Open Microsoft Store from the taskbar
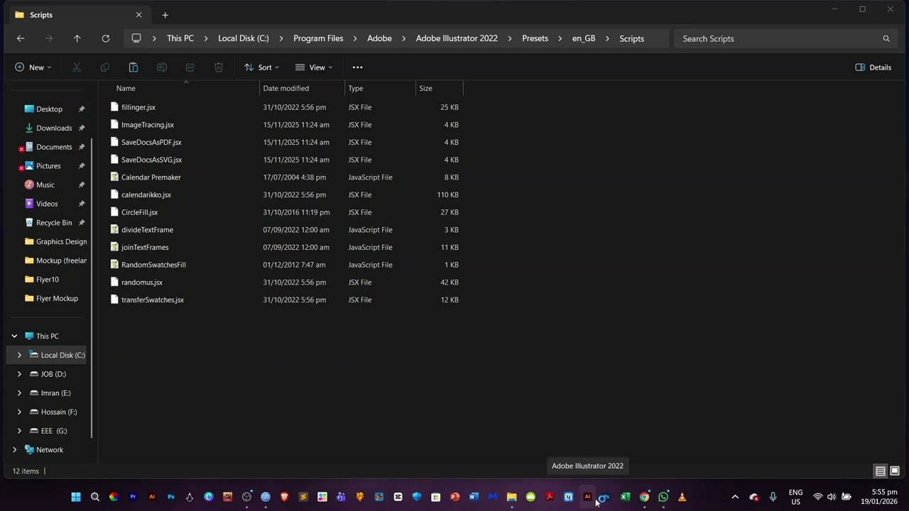909x511 pixels. click(x=436, y=497)
